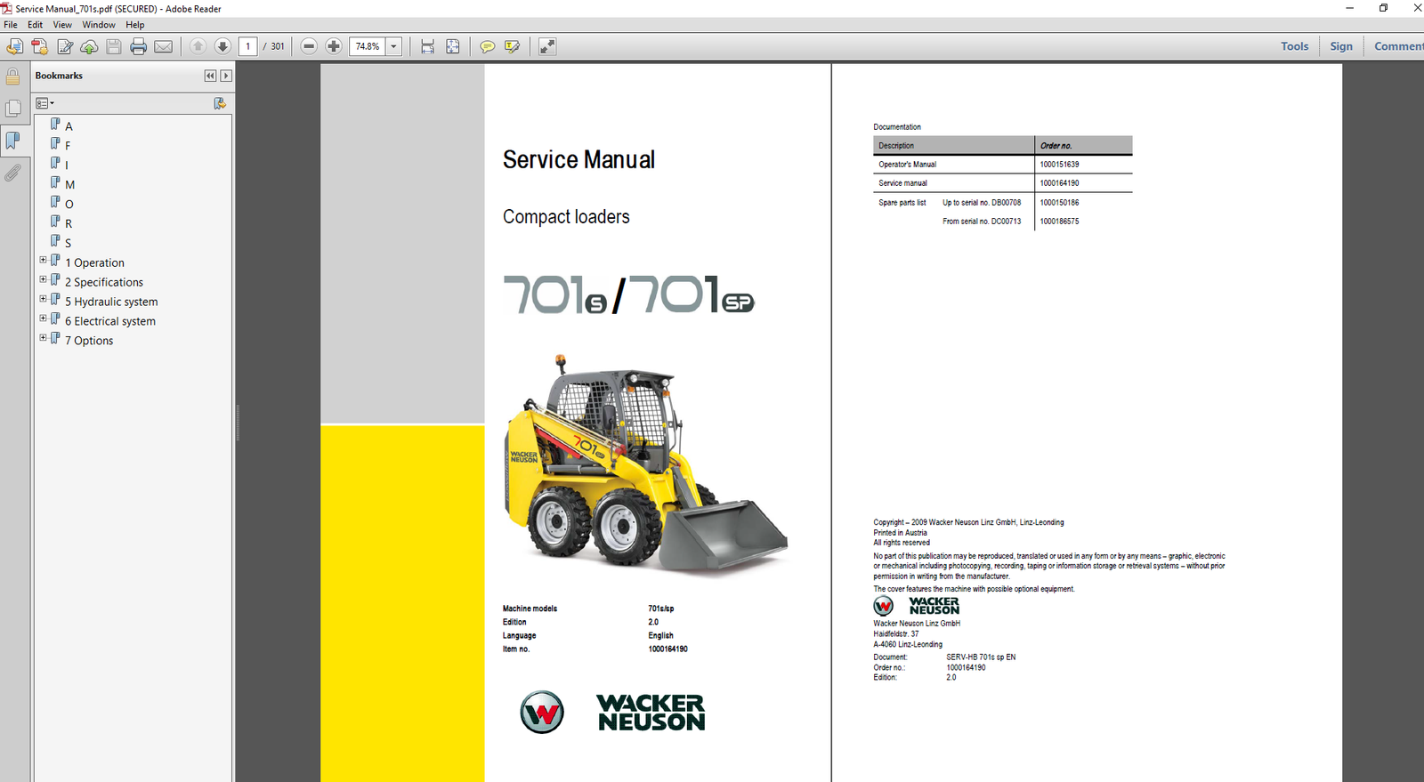Zoom out with the minus button
The height and width of the screenshot is (782, 1424).
click(309, 46)
